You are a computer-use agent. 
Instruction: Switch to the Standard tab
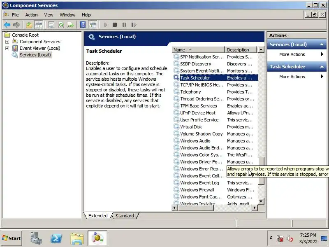125,216
